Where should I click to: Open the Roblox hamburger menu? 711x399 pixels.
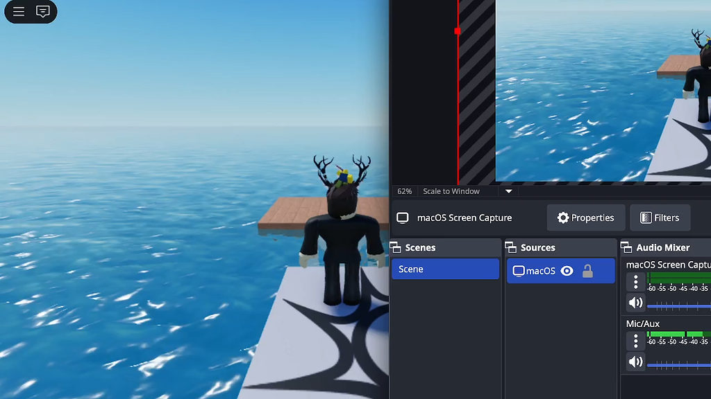coord(19,11)
